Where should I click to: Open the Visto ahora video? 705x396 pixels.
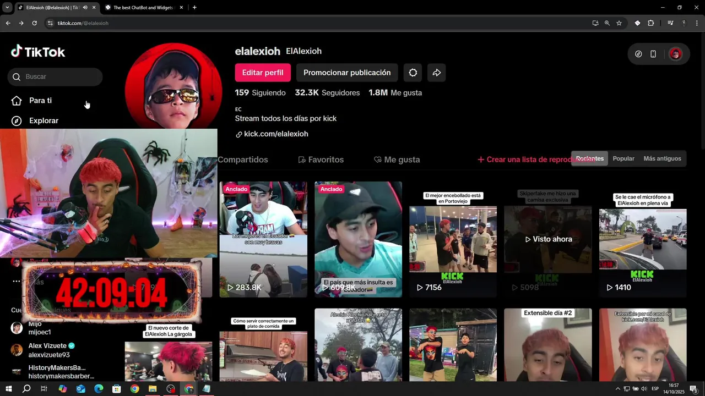coord(548,239)
